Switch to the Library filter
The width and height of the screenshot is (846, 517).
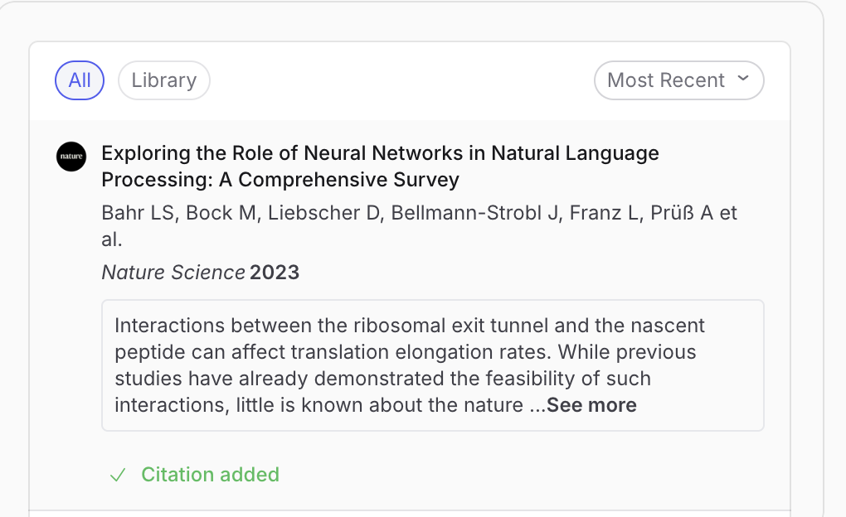point(164,80)
